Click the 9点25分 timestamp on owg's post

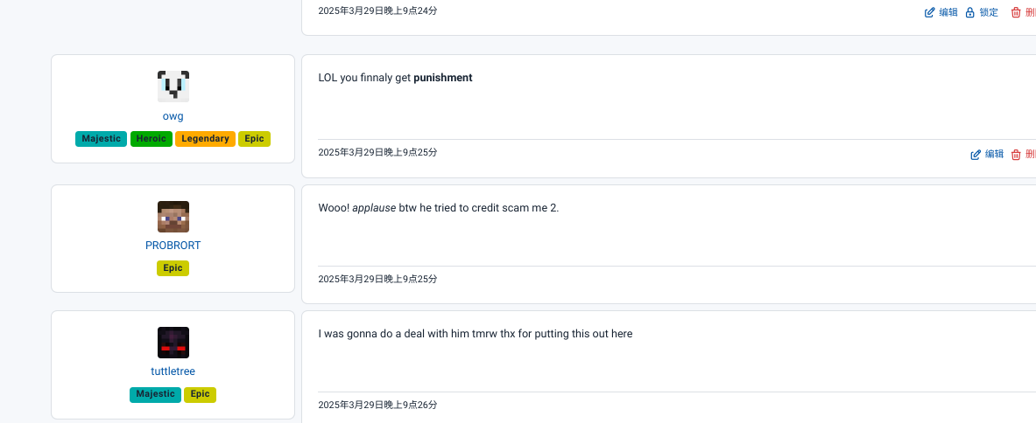click(x=377, y=152)
